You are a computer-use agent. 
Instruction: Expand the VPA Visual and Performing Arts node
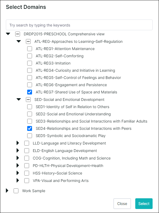18,180
